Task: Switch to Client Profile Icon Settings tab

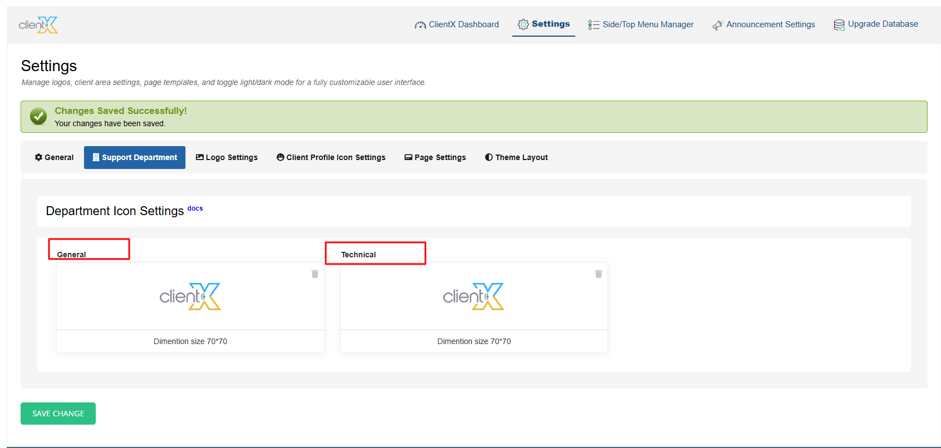Action: [331, 157]
